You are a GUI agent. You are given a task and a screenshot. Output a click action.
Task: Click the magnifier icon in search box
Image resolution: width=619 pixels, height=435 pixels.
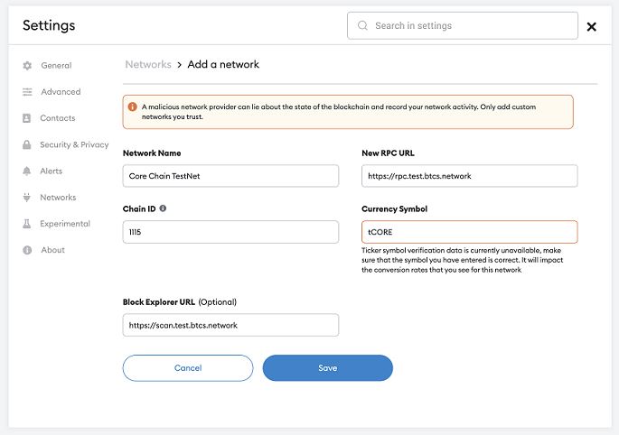click(x=362, y=26)
